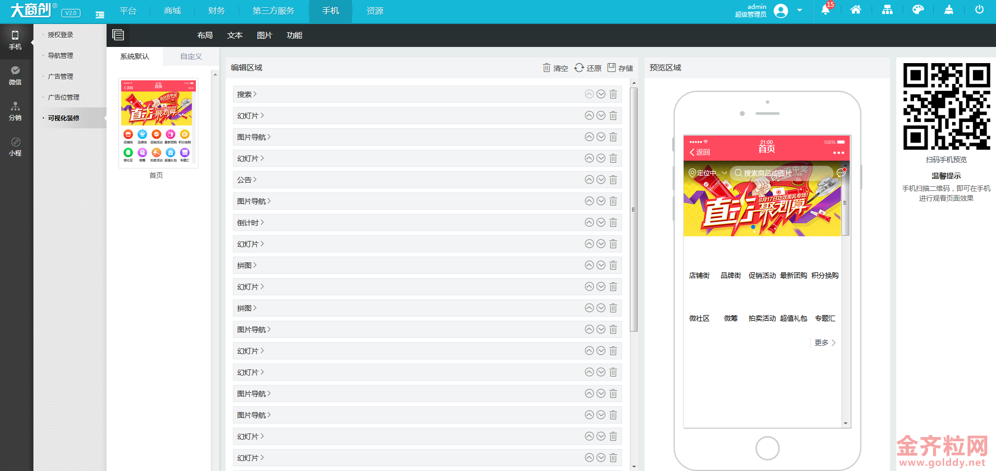The height and width of the screenshot is (471, 996).
Task: Open the 布局 toolbar menu
Action: (x=205, y=35)
